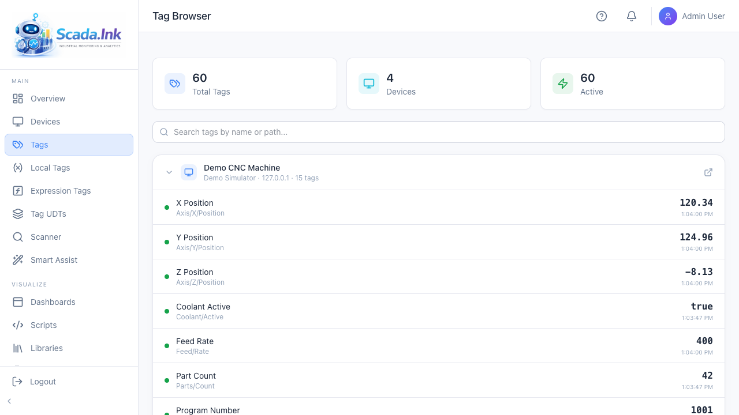This screenshot has width=739, height=415.
Task: Select the X Position tag row
Action: 439,207
